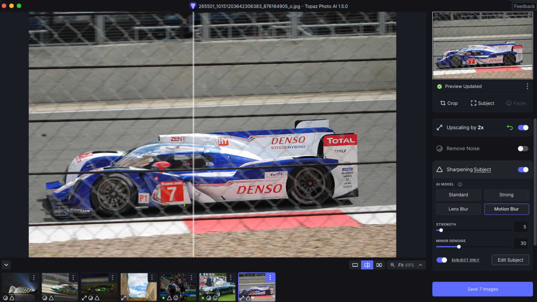Click the Minor Denoise slider handle

tap(459, 247)
